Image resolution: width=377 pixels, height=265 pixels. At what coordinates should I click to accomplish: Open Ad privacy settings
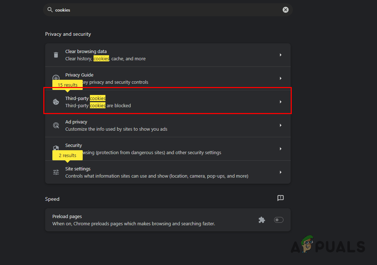click(168, 125)
